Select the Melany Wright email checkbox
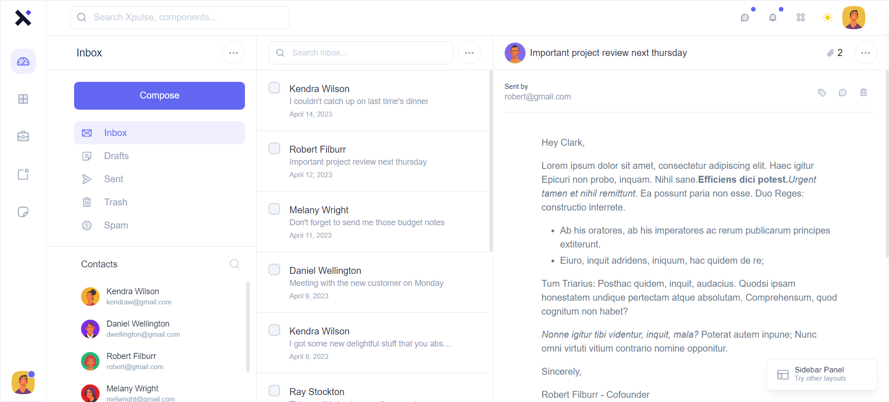Viewport: 889px width, 402px height. tap(275, 209)
